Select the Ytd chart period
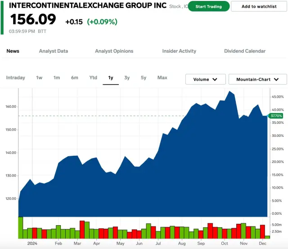 click(x=93, y=78)
